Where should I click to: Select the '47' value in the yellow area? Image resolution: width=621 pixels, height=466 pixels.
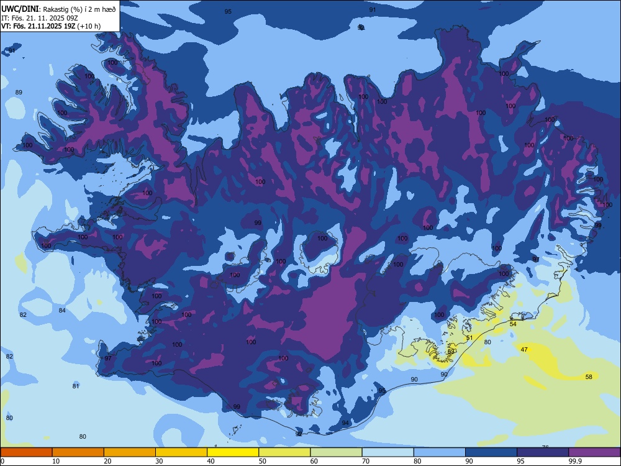click(x=524, y=349)
